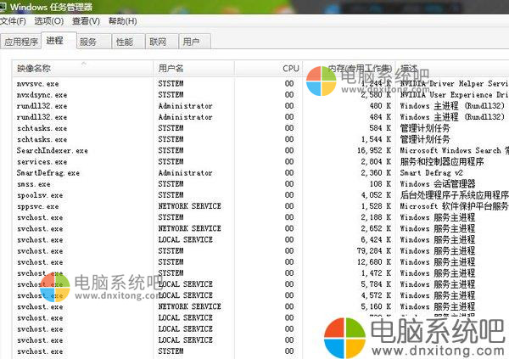Switch to the 用户 tab
The height and width of the screenshot is (359, 509).
[195, 42]
